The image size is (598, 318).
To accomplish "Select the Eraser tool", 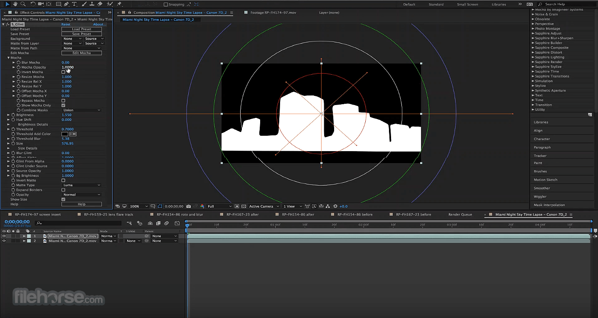I will coord(100,4).
